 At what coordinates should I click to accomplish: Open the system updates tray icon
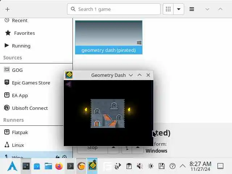173,166
